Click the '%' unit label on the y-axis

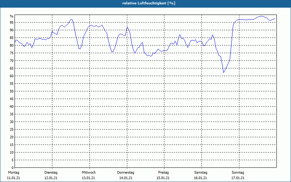(x=12, y=16)
